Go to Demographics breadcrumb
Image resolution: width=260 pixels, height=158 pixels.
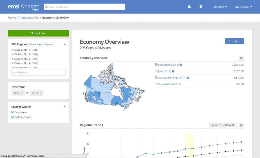click(29, 18)
